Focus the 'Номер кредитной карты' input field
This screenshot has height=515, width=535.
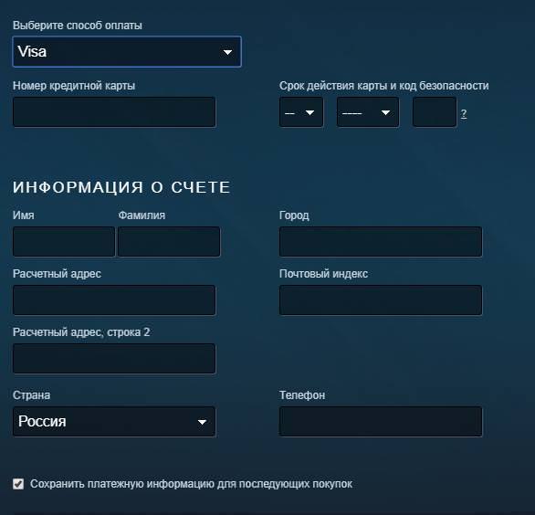tap(114, 112)
